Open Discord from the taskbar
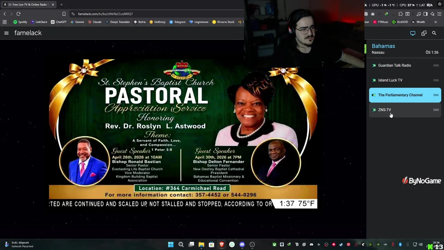The width and height of the screenshot is (444, 250). (242, 244)
